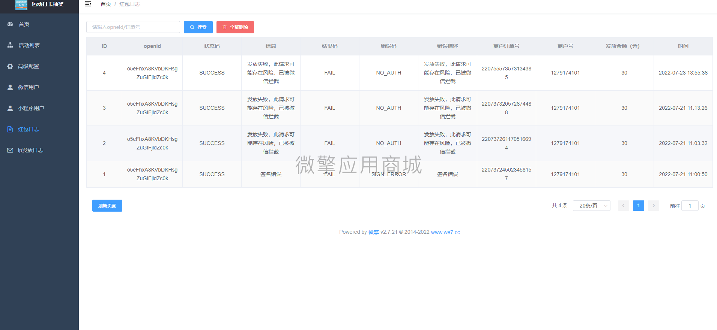Click the 状态码 column header
Viewport: 717px width, 330px height.
pyautogui.click(x=212, y=46)
